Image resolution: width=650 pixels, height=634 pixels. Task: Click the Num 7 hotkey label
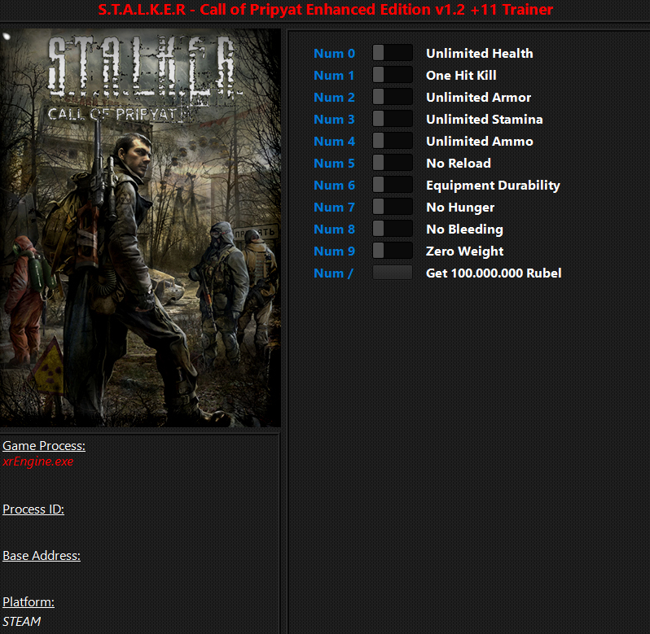[334, 207]
